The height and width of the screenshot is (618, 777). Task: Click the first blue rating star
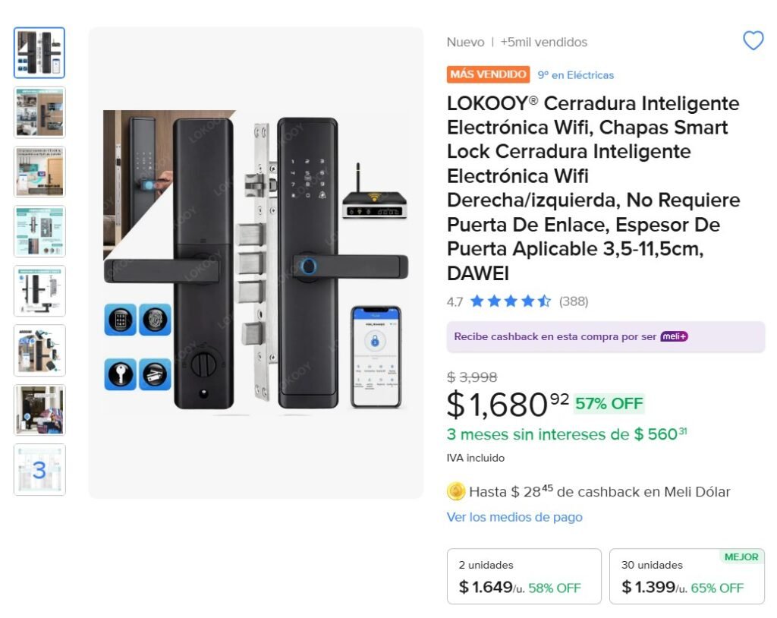point(477,301)
